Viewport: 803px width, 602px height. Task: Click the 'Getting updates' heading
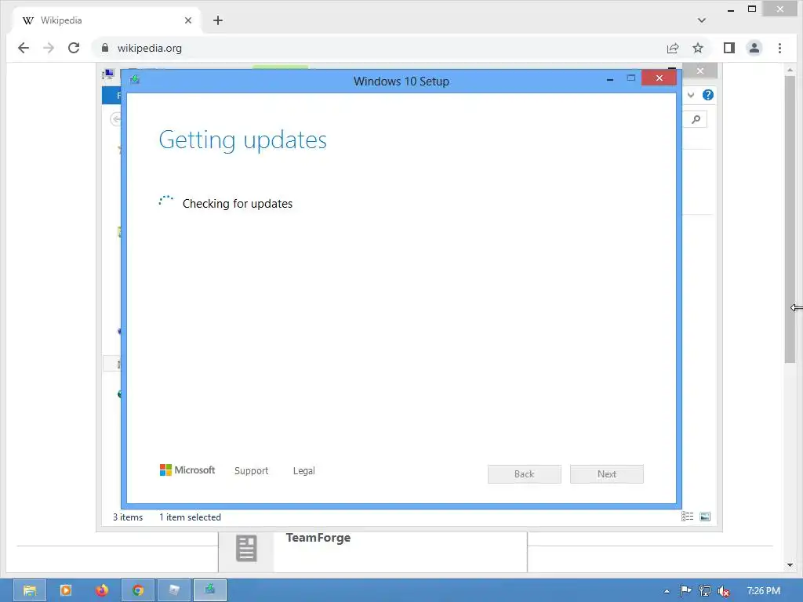click(x=243, y=140)
